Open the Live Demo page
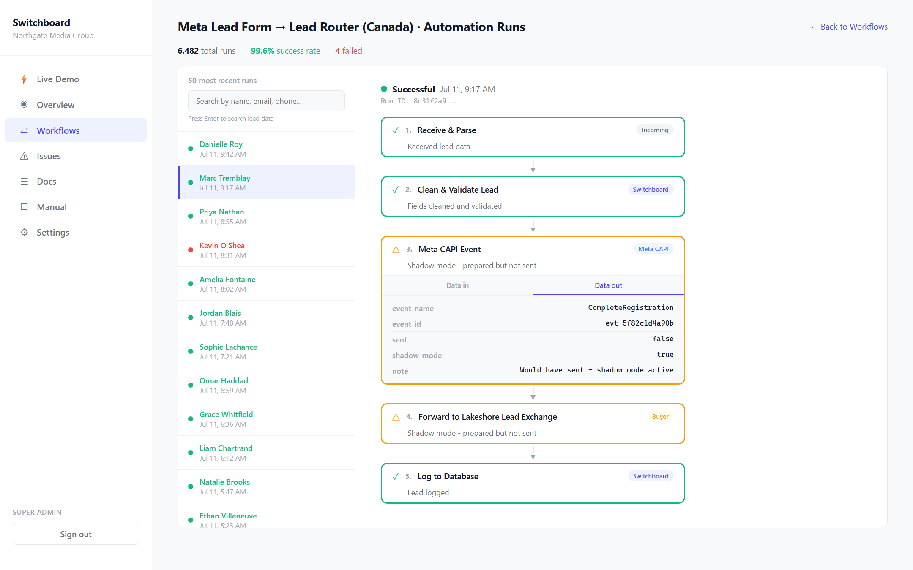This screenshot has width=913, height=570. (76, 79)
